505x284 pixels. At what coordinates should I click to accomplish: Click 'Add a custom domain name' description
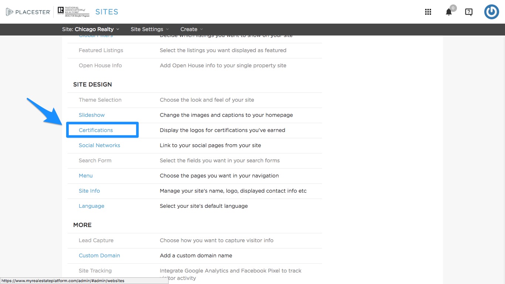[196, 256]
